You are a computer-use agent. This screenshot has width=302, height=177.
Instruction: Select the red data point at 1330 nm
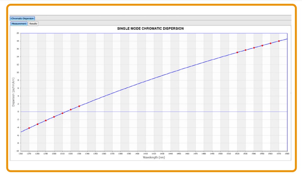pyautogui.click(x=79, y=106)
